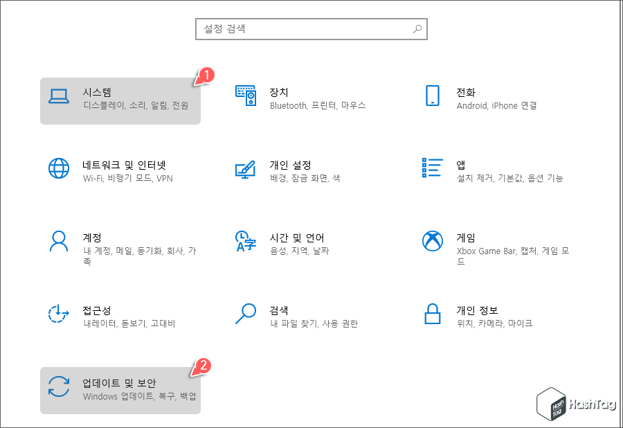Click the accessibility icon for 접근성

[x=60, y=315]
